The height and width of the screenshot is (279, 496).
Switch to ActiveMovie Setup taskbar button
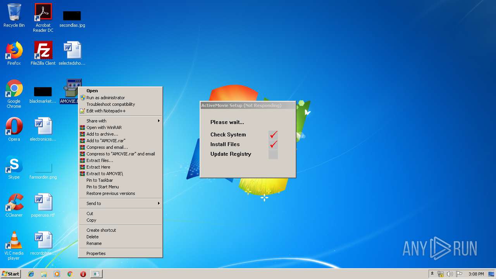pyautogui.click(x=96, y=274)
